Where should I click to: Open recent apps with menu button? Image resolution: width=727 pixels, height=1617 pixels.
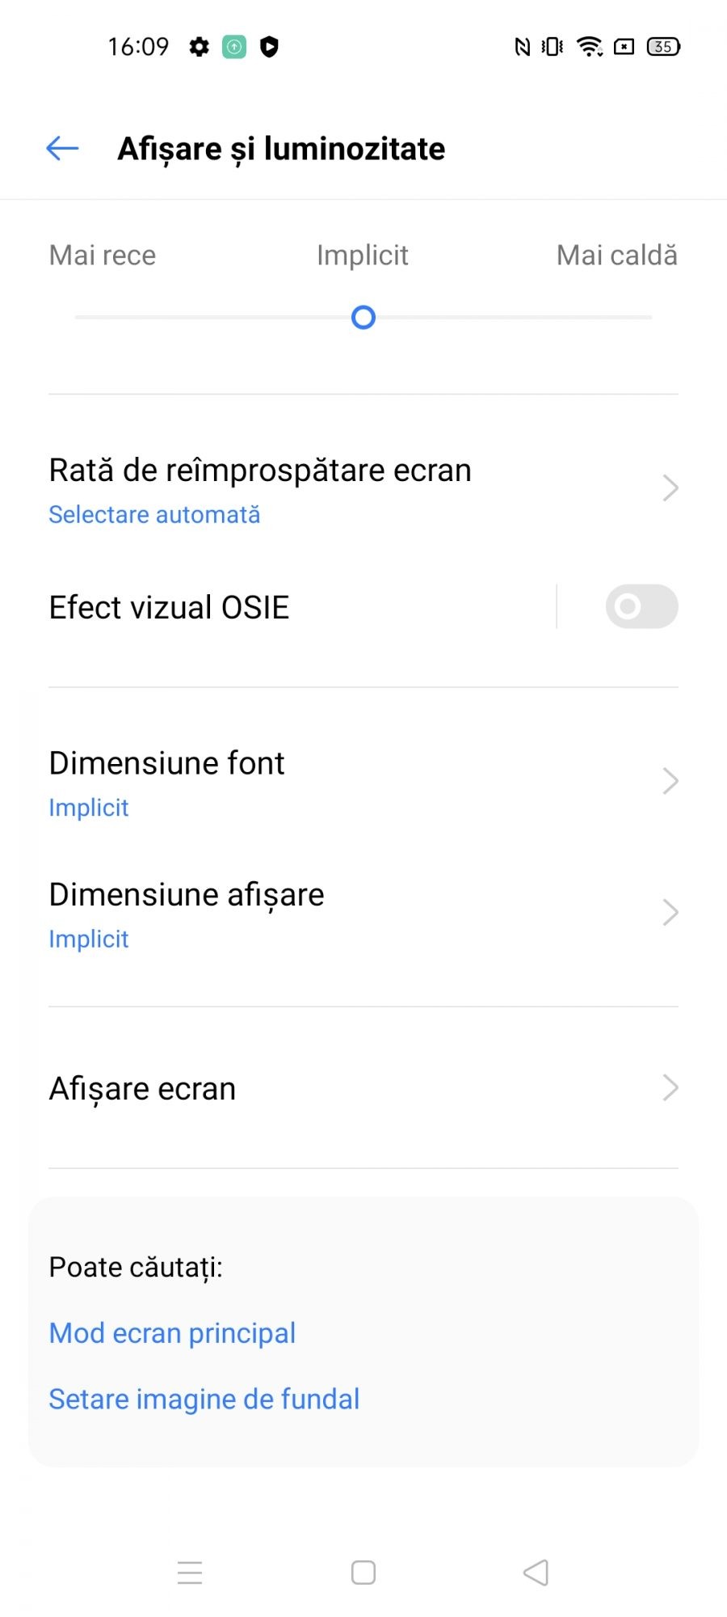tap(190, 1573)
